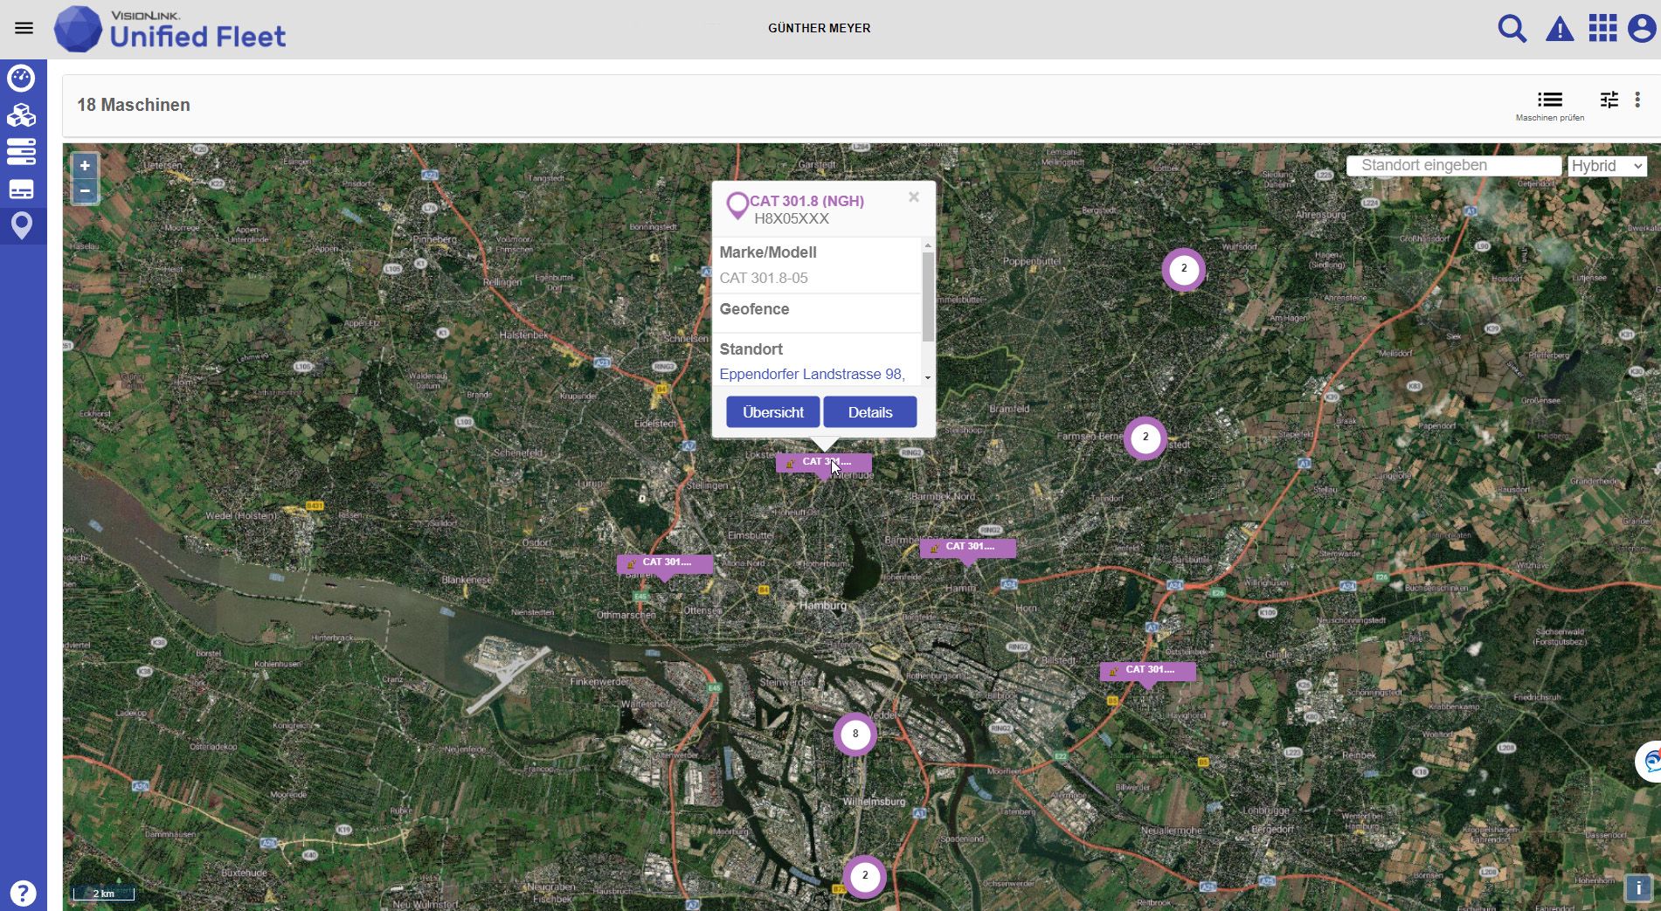Select the CAT 301 marker near Billstedt

tap(1147, 672)
